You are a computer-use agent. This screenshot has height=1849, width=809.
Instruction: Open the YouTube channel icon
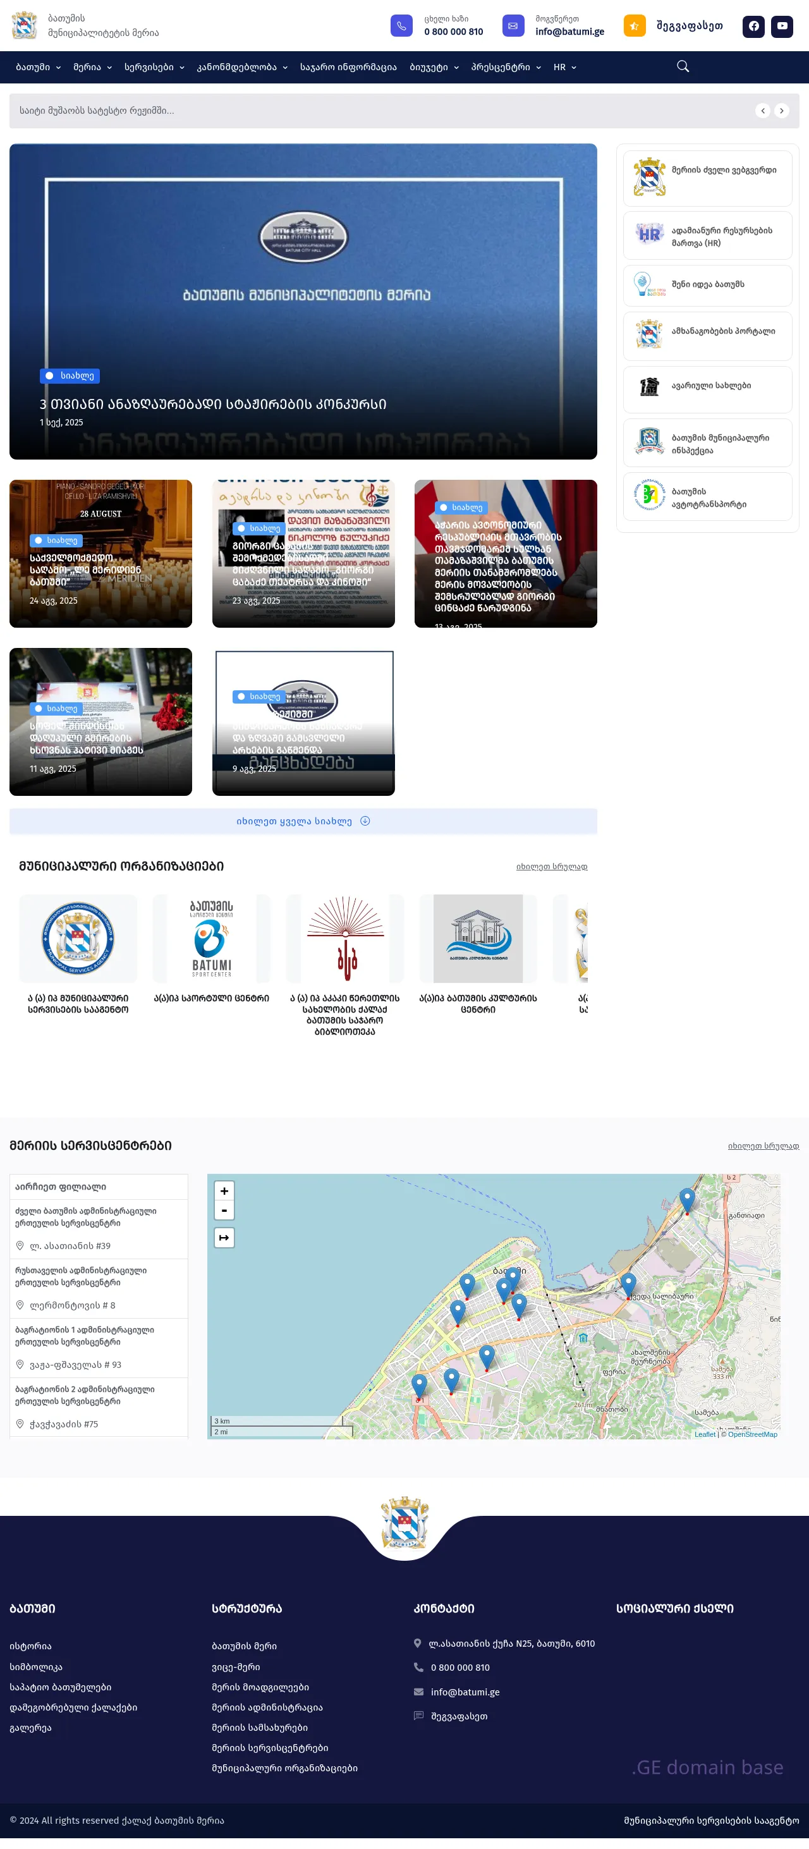point(782,27)
